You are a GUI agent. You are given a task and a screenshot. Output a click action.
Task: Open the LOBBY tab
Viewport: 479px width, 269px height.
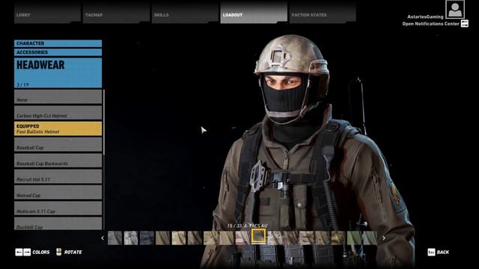pyautogui.click(x=47, y=12)
